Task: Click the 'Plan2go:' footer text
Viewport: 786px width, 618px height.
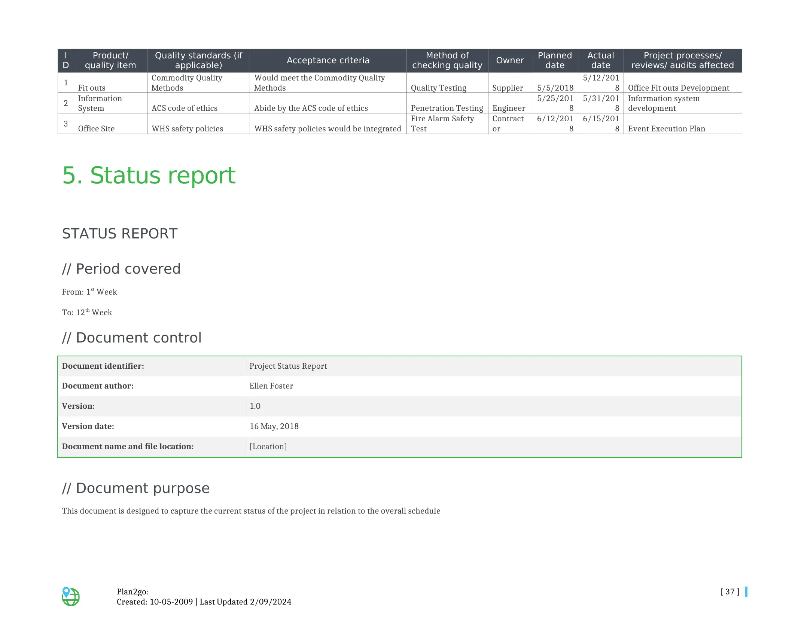Action: (132, 592)
